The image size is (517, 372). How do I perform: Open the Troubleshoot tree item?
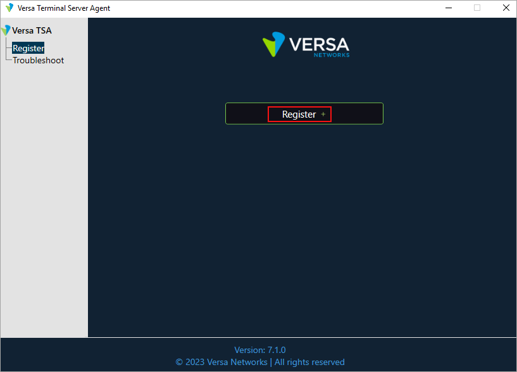click(38, 60)
